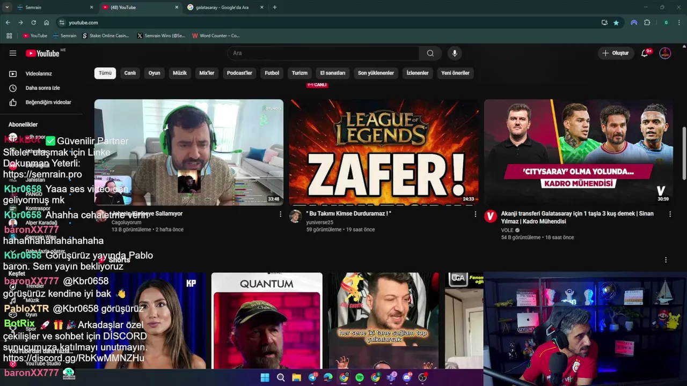The height and width of the screenshot is (386, 687).
Task: Open the Chrome apps grid in bookmarks bar
Action: (9, 36)
